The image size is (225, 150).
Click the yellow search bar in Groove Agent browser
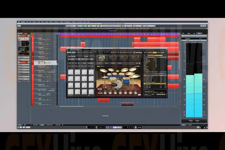coord(155,55)
